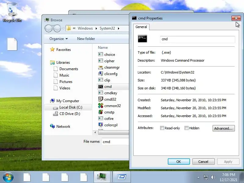The image size is (244, 183).
Task: Click the cmstp file icon
Action: (x=101, y=112)
